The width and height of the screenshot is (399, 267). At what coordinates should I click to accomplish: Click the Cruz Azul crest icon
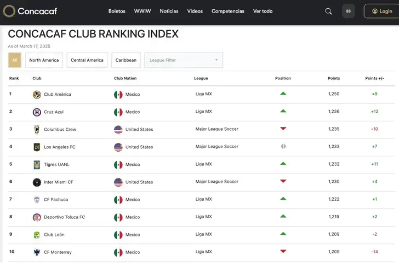tap(37, 112)
